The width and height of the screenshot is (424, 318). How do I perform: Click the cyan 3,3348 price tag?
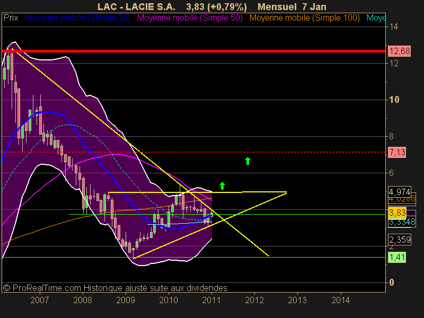[x=402, y=222]
